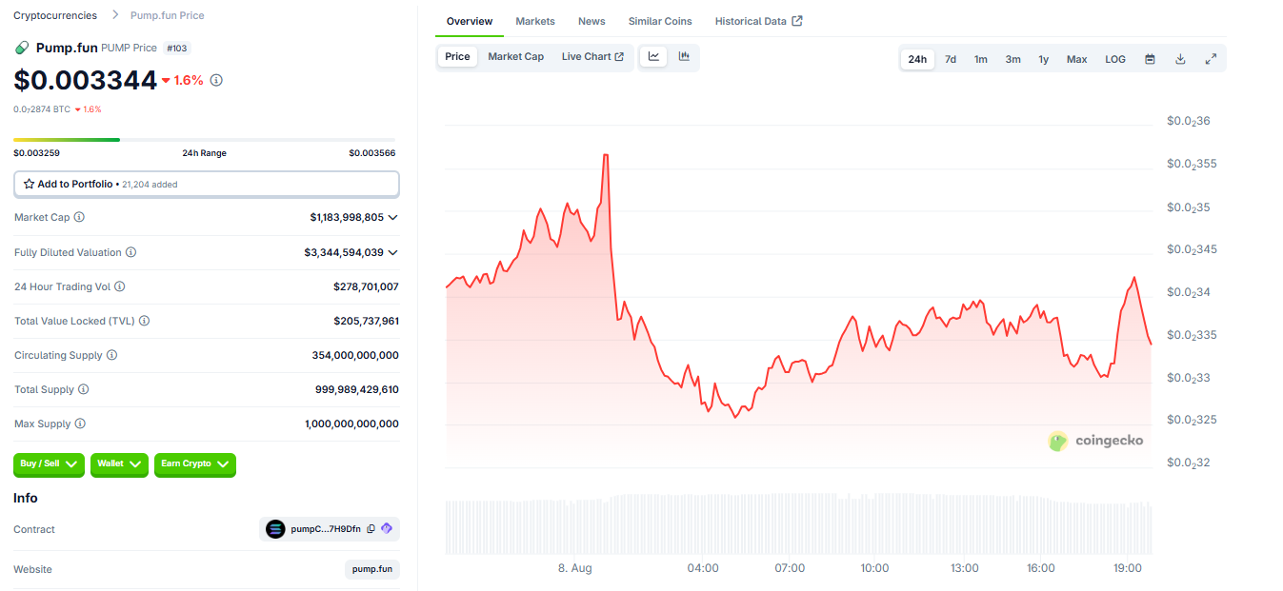Click the Solana chain logo in contract chip

[275, 529]
